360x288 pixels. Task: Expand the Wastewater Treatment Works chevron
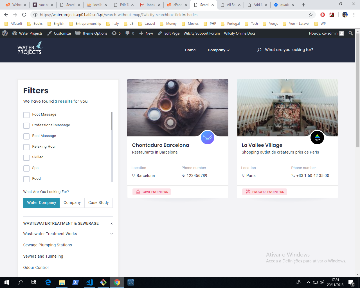pos(111,234)
